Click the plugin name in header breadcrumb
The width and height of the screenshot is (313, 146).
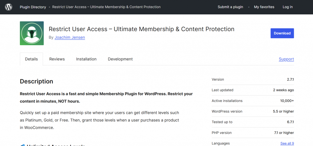(106, 7)
